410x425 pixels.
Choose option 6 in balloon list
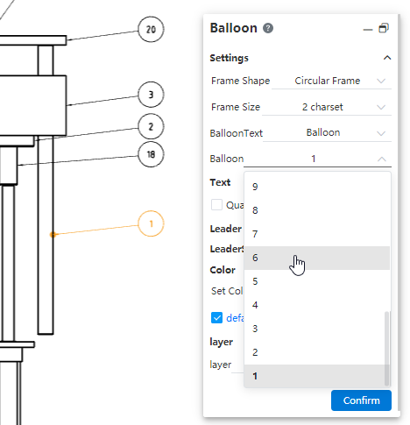click(x=317, y=258)
